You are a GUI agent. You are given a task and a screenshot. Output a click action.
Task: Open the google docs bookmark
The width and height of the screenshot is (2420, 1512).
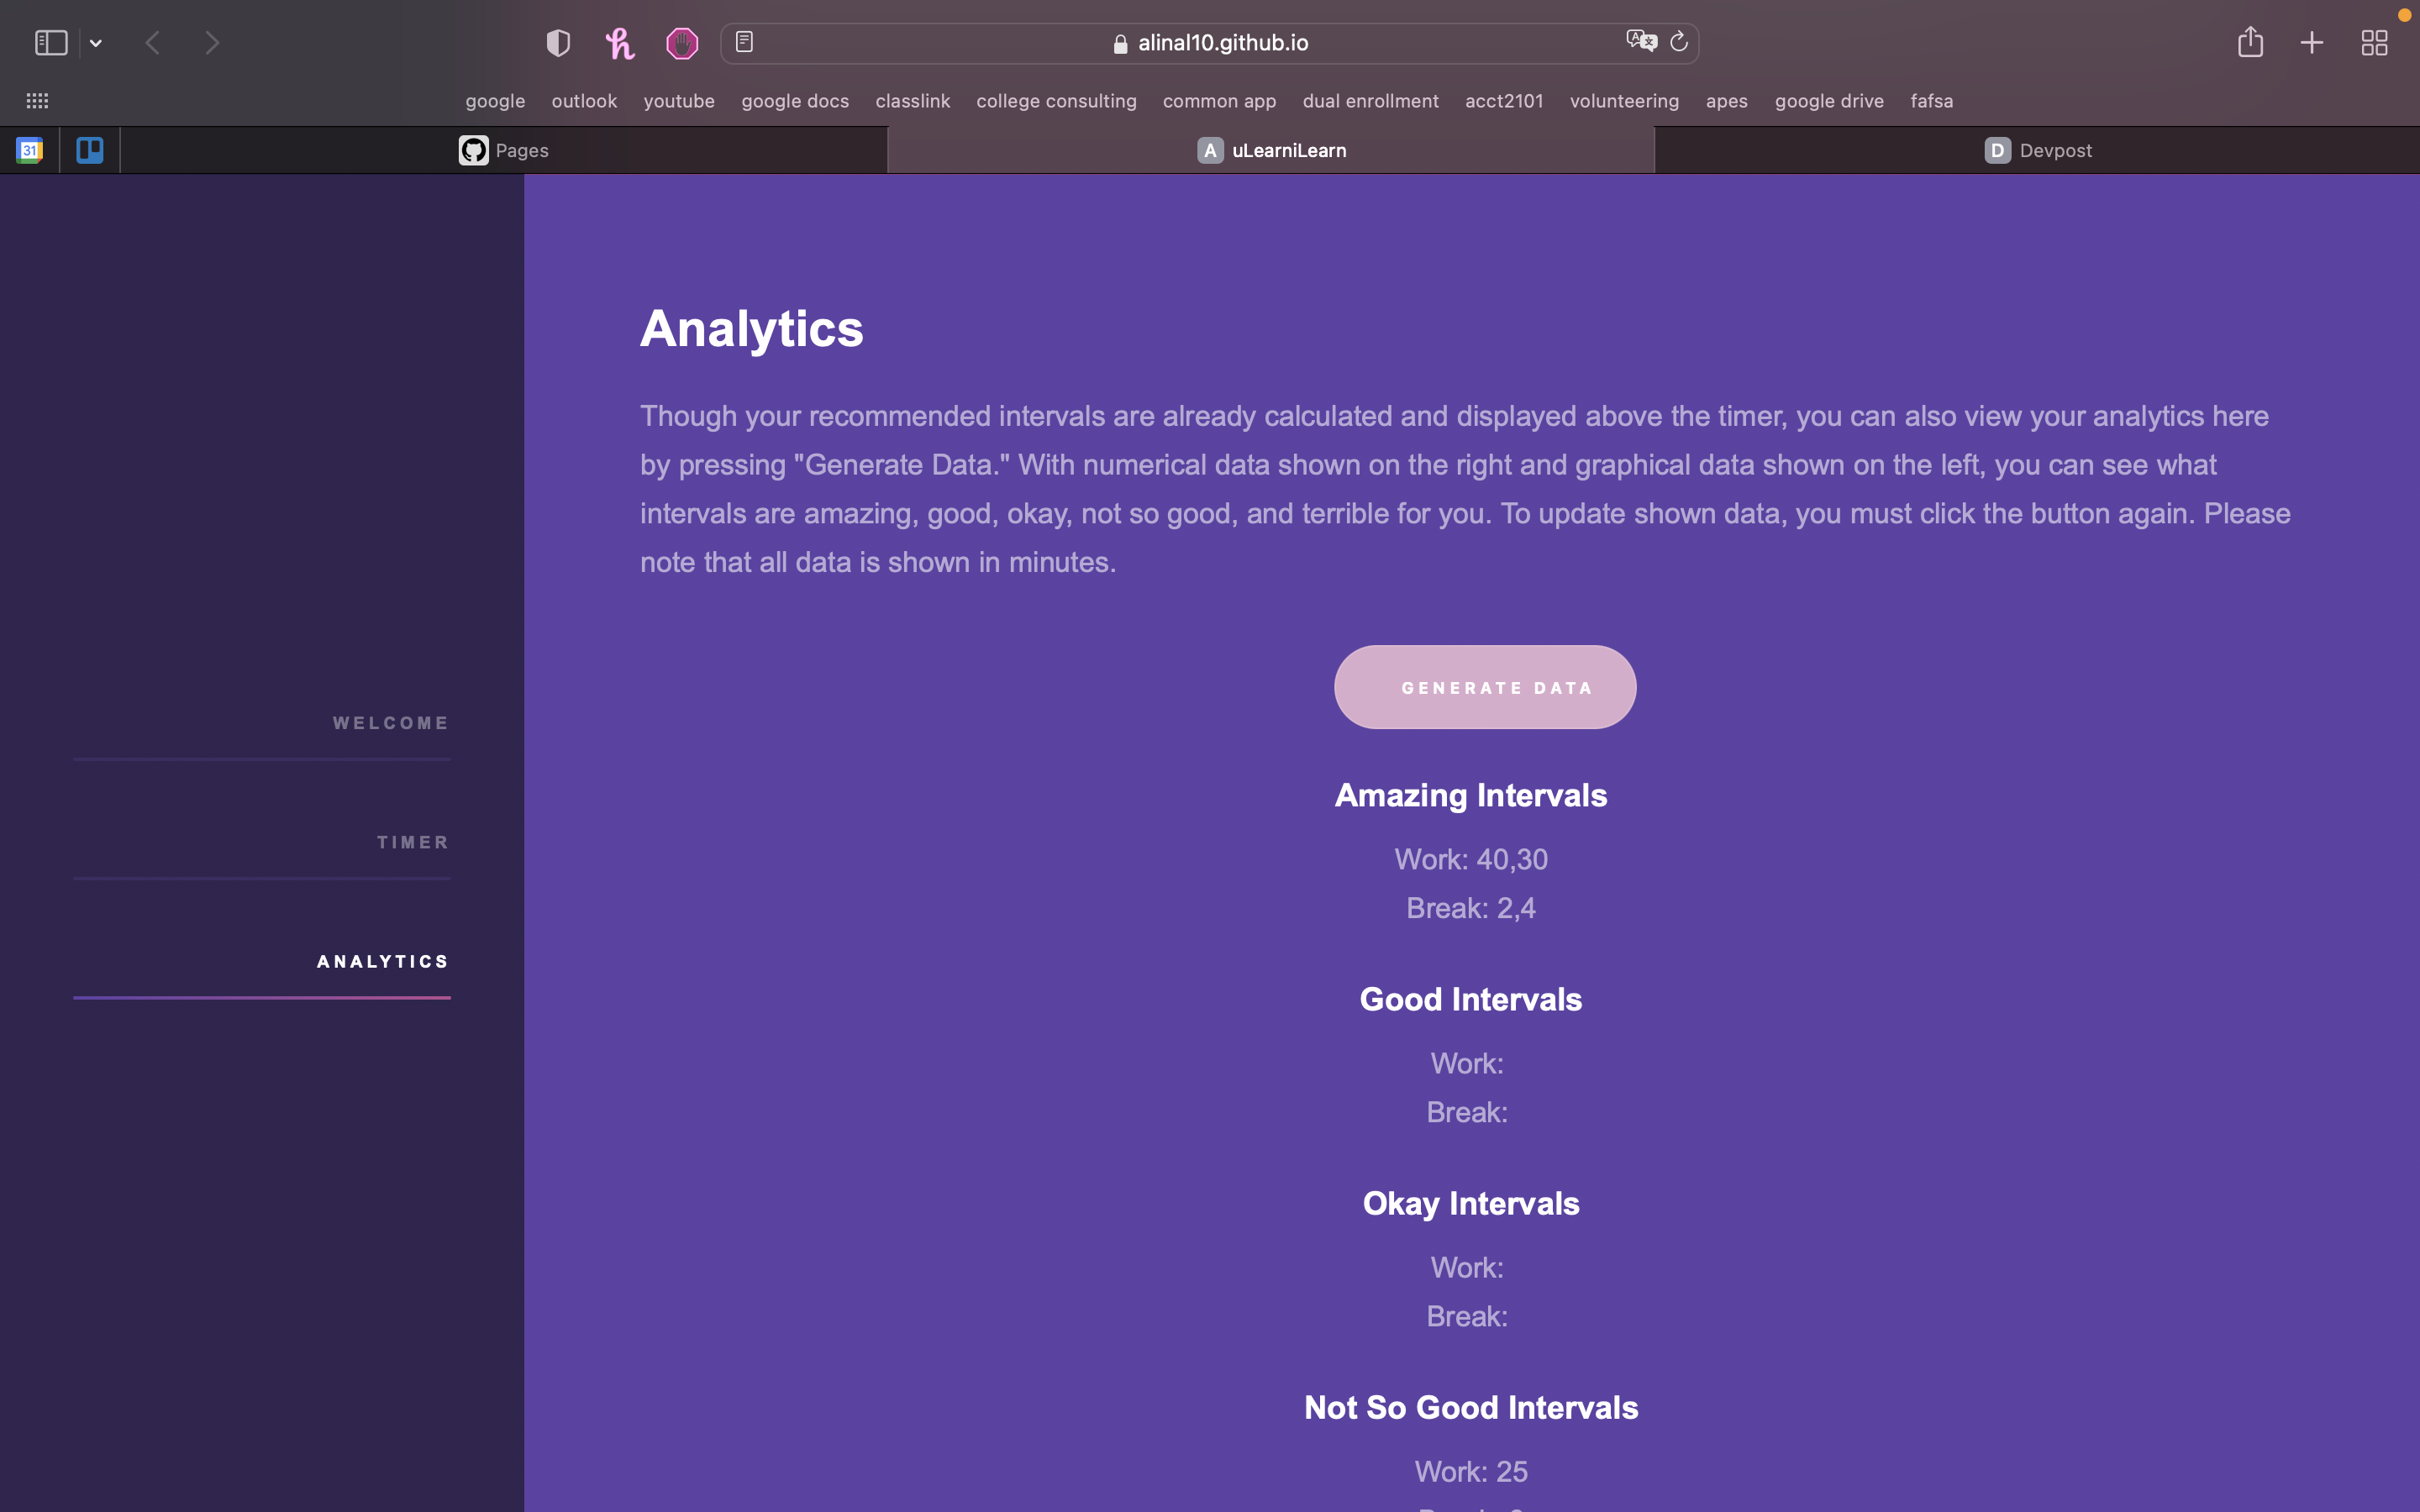[x=794, y=101]
